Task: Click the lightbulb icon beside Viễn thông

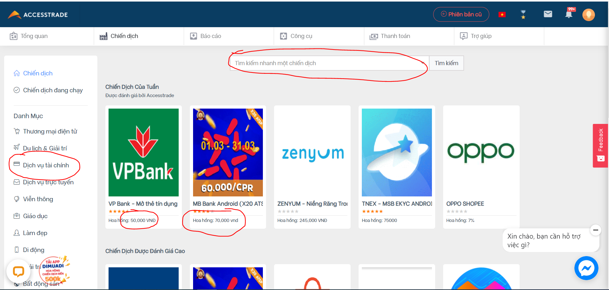Action: (17, 199)
